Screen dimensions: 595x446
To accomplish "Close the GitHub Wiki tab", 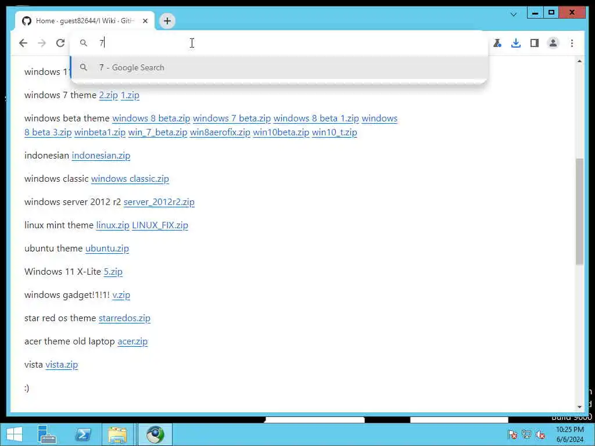I will click(145, 21).
